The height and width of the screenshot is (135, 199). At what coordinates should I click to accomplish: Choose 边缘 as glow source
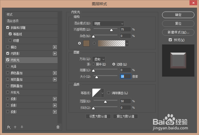pyautogui.click(x=114, y=64)
